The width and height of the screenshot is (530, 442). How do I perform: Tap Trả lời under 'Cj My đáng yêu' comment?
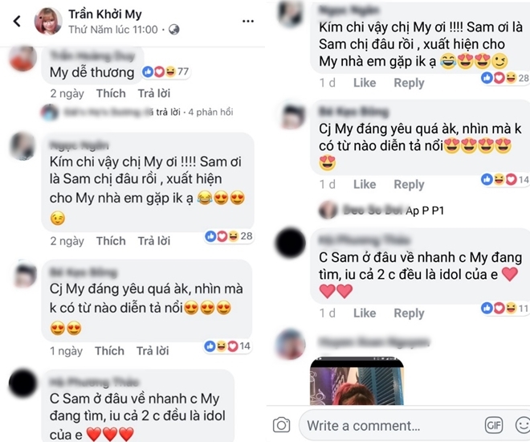(x=153, y=350)
